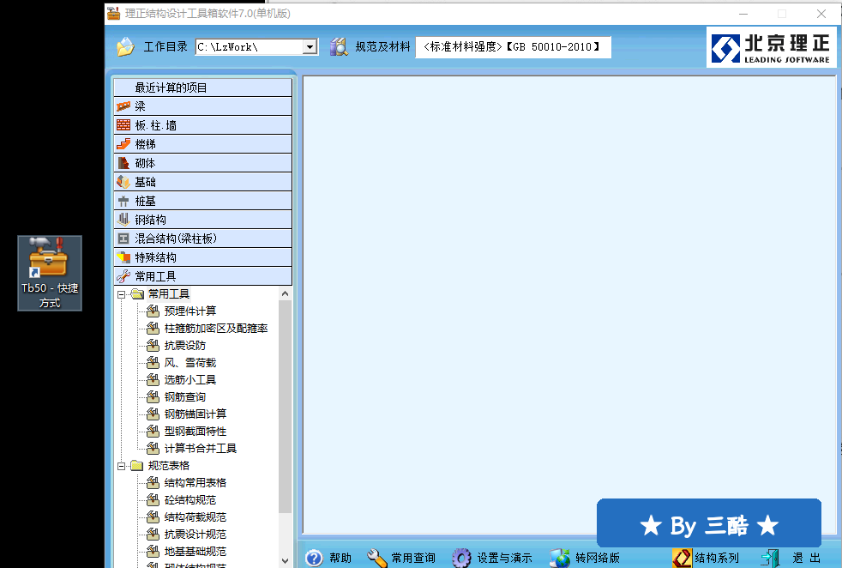The width and height of the screenshot is (842, 568).
Task: Open 抗震设防 tree item
Action: pyautogui.click(x=185, y=346)
